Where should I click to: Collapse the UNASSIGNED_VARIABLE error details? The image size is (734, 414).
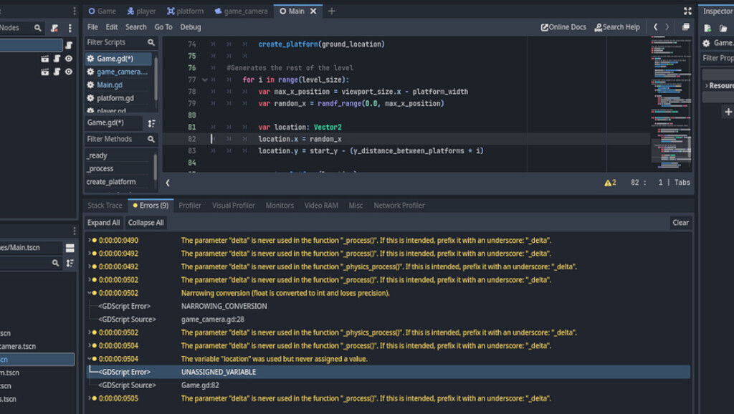pos(90,359)
